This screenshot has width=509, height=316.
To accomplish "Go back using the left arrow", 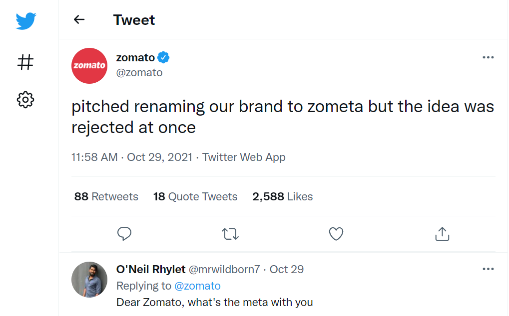I will (79, 19).
